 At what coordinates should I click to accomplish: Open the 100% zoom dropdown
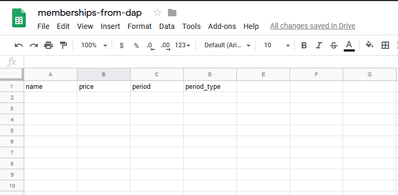tap(94, 45)
